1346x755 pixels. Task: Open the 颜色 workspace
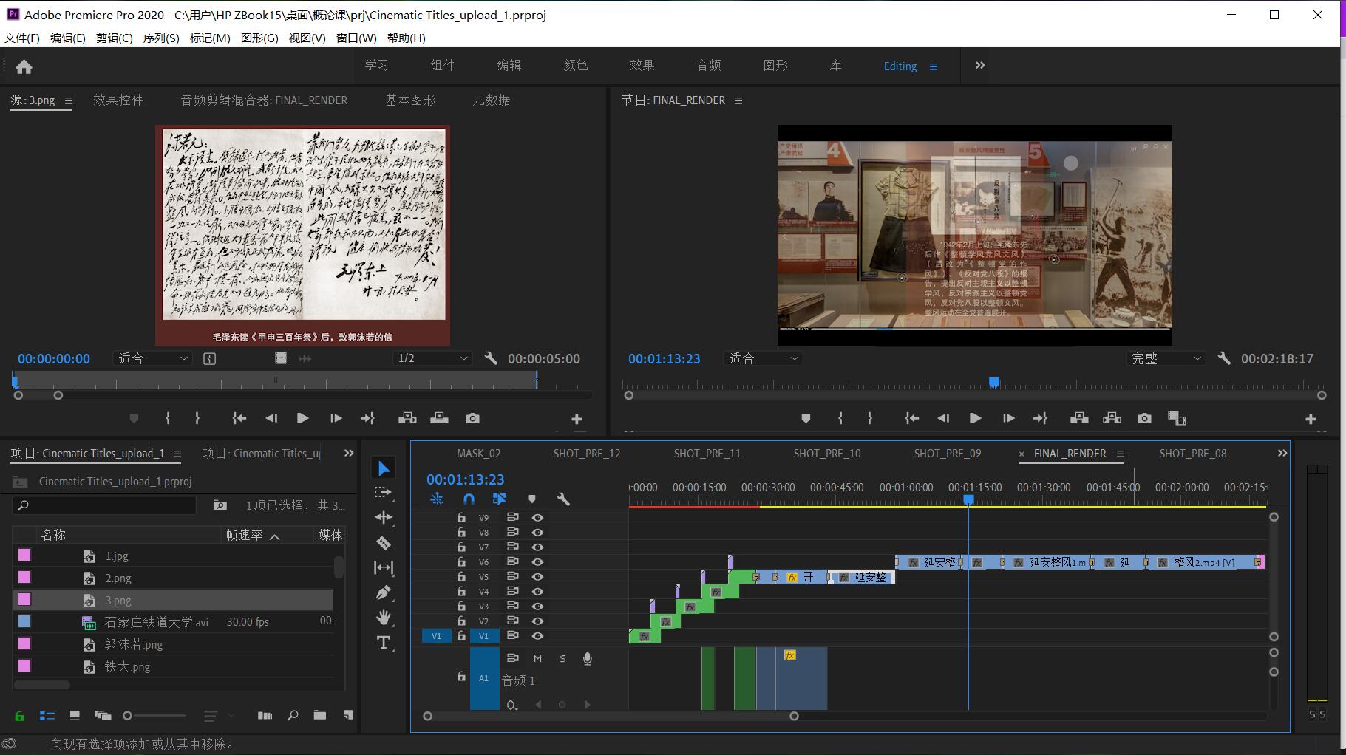point(575,66)
